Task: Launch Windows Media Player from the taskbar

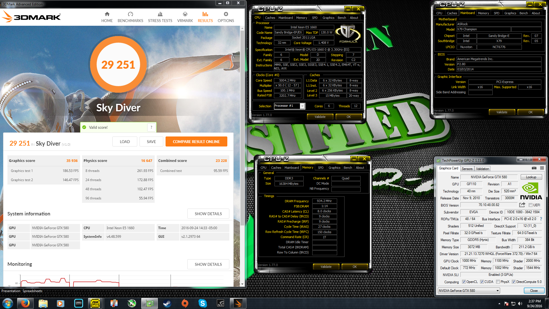Action: click(60, 303)
